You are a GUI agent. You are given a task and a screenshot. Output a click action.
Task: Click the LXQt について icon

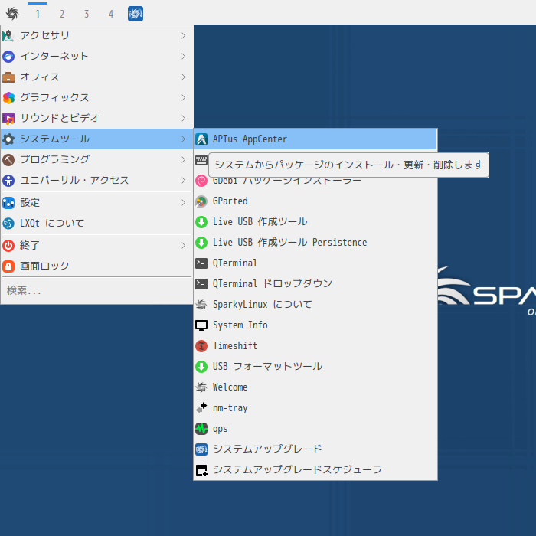[x=8, y=224]
